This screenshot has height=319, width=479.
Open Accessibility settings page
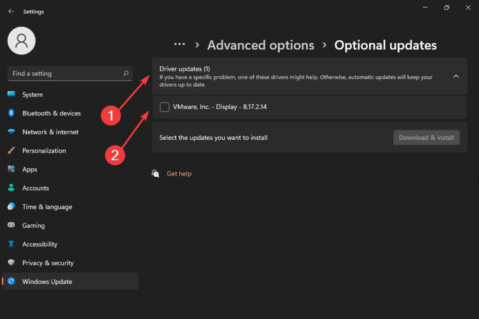(x=40, y=244)
